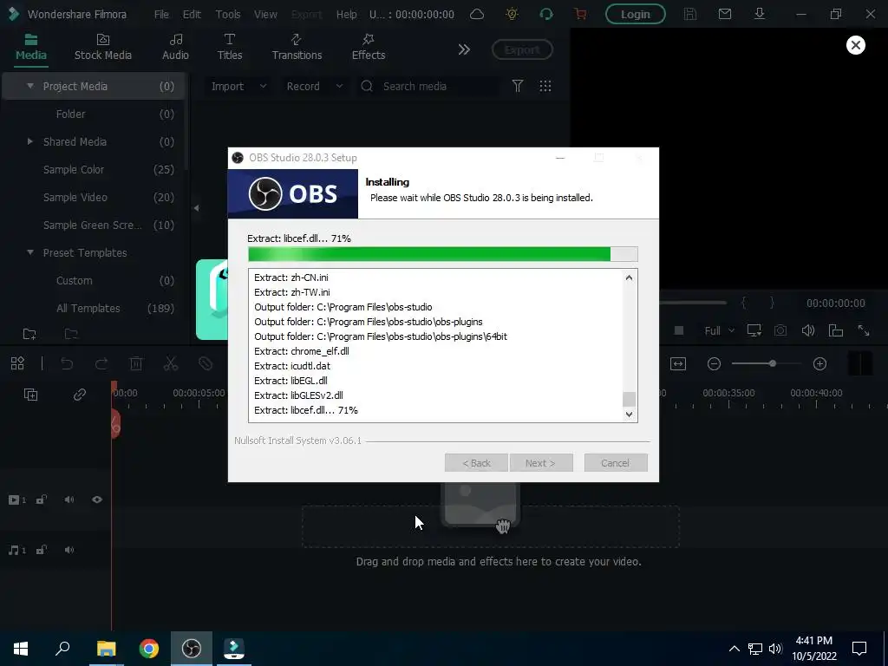Click the save project icon
Image resolution: width=888 pixels, height=666 pixels.
(x=689, y=14)
